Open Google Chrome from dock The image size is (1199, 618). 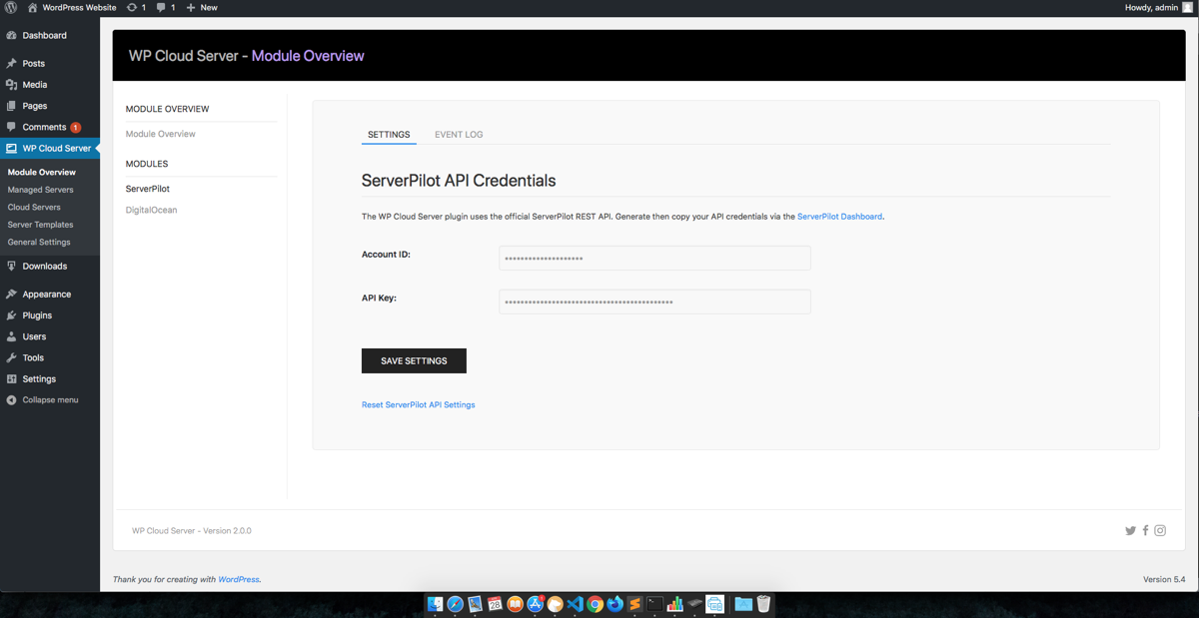point(595,604)
